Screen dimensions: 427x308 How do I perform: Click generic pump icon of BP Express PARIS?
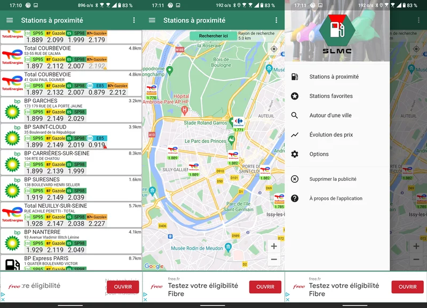[12, 265]
